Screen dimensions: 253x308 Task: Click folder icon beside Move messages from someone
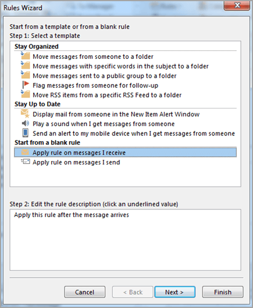pos(25,55)
